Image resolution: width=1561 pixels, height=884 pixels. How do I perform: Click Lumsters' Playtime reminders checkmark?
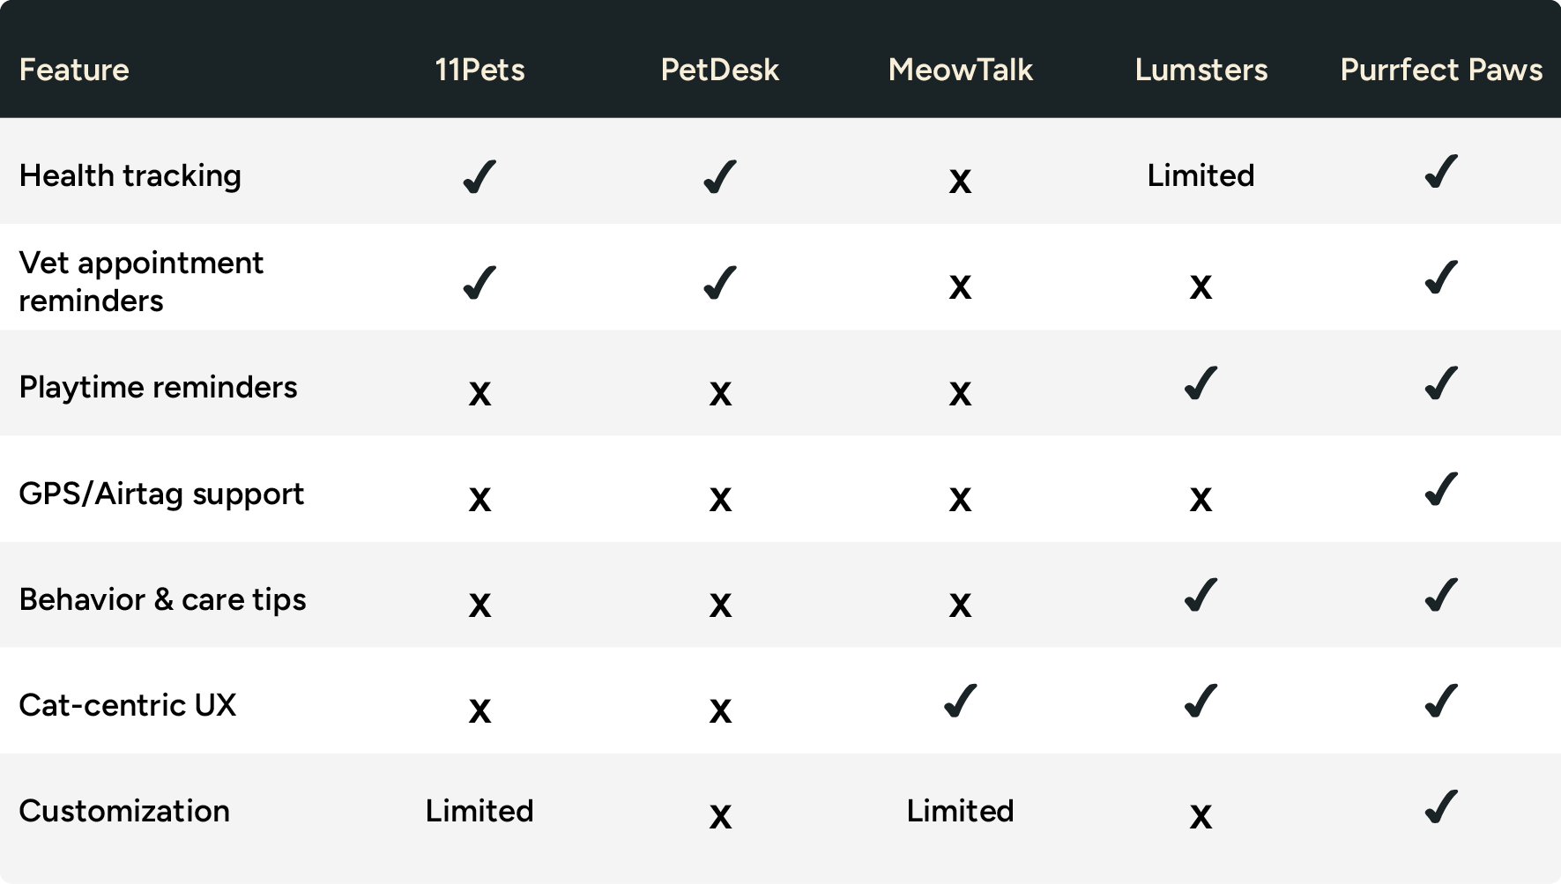pyautogui.click(x=1200, y=383)
